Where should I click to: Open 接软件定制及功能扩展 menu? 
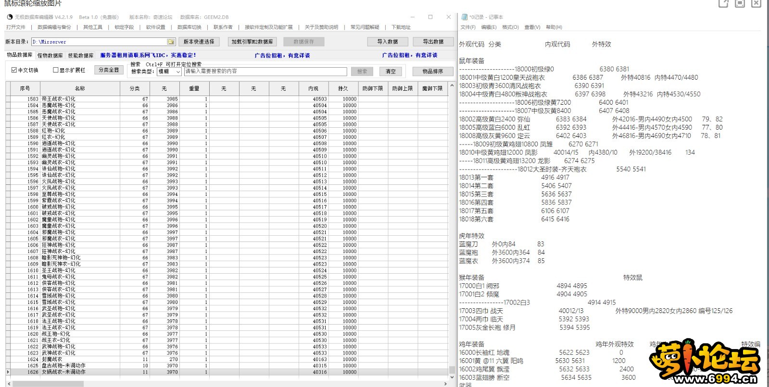click(x=268, y=27)
